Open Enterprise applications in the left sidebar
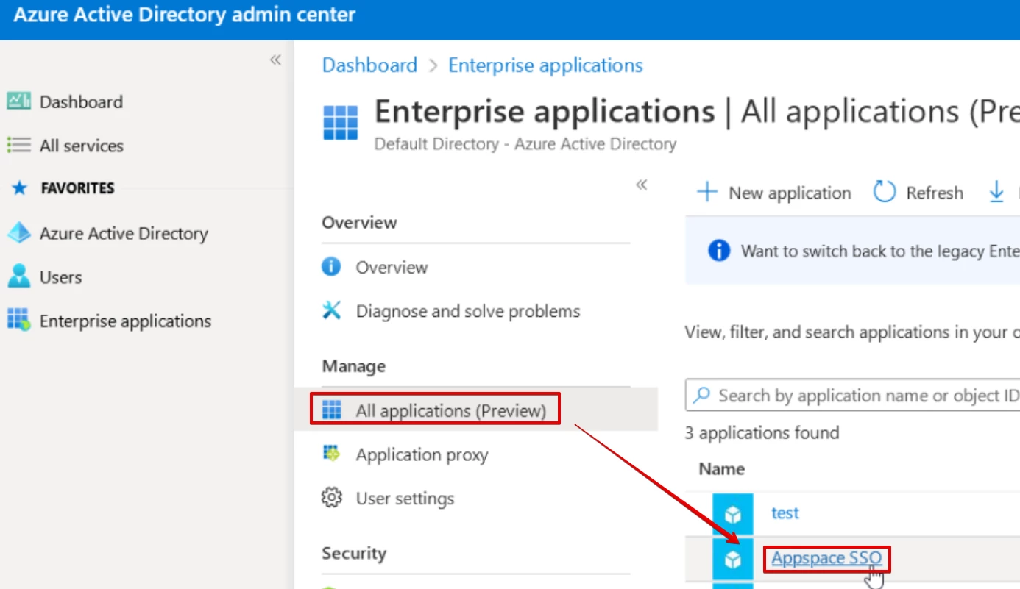Image resolution: width=1020 pixels, height=589 pixels. tap(125, 321)
